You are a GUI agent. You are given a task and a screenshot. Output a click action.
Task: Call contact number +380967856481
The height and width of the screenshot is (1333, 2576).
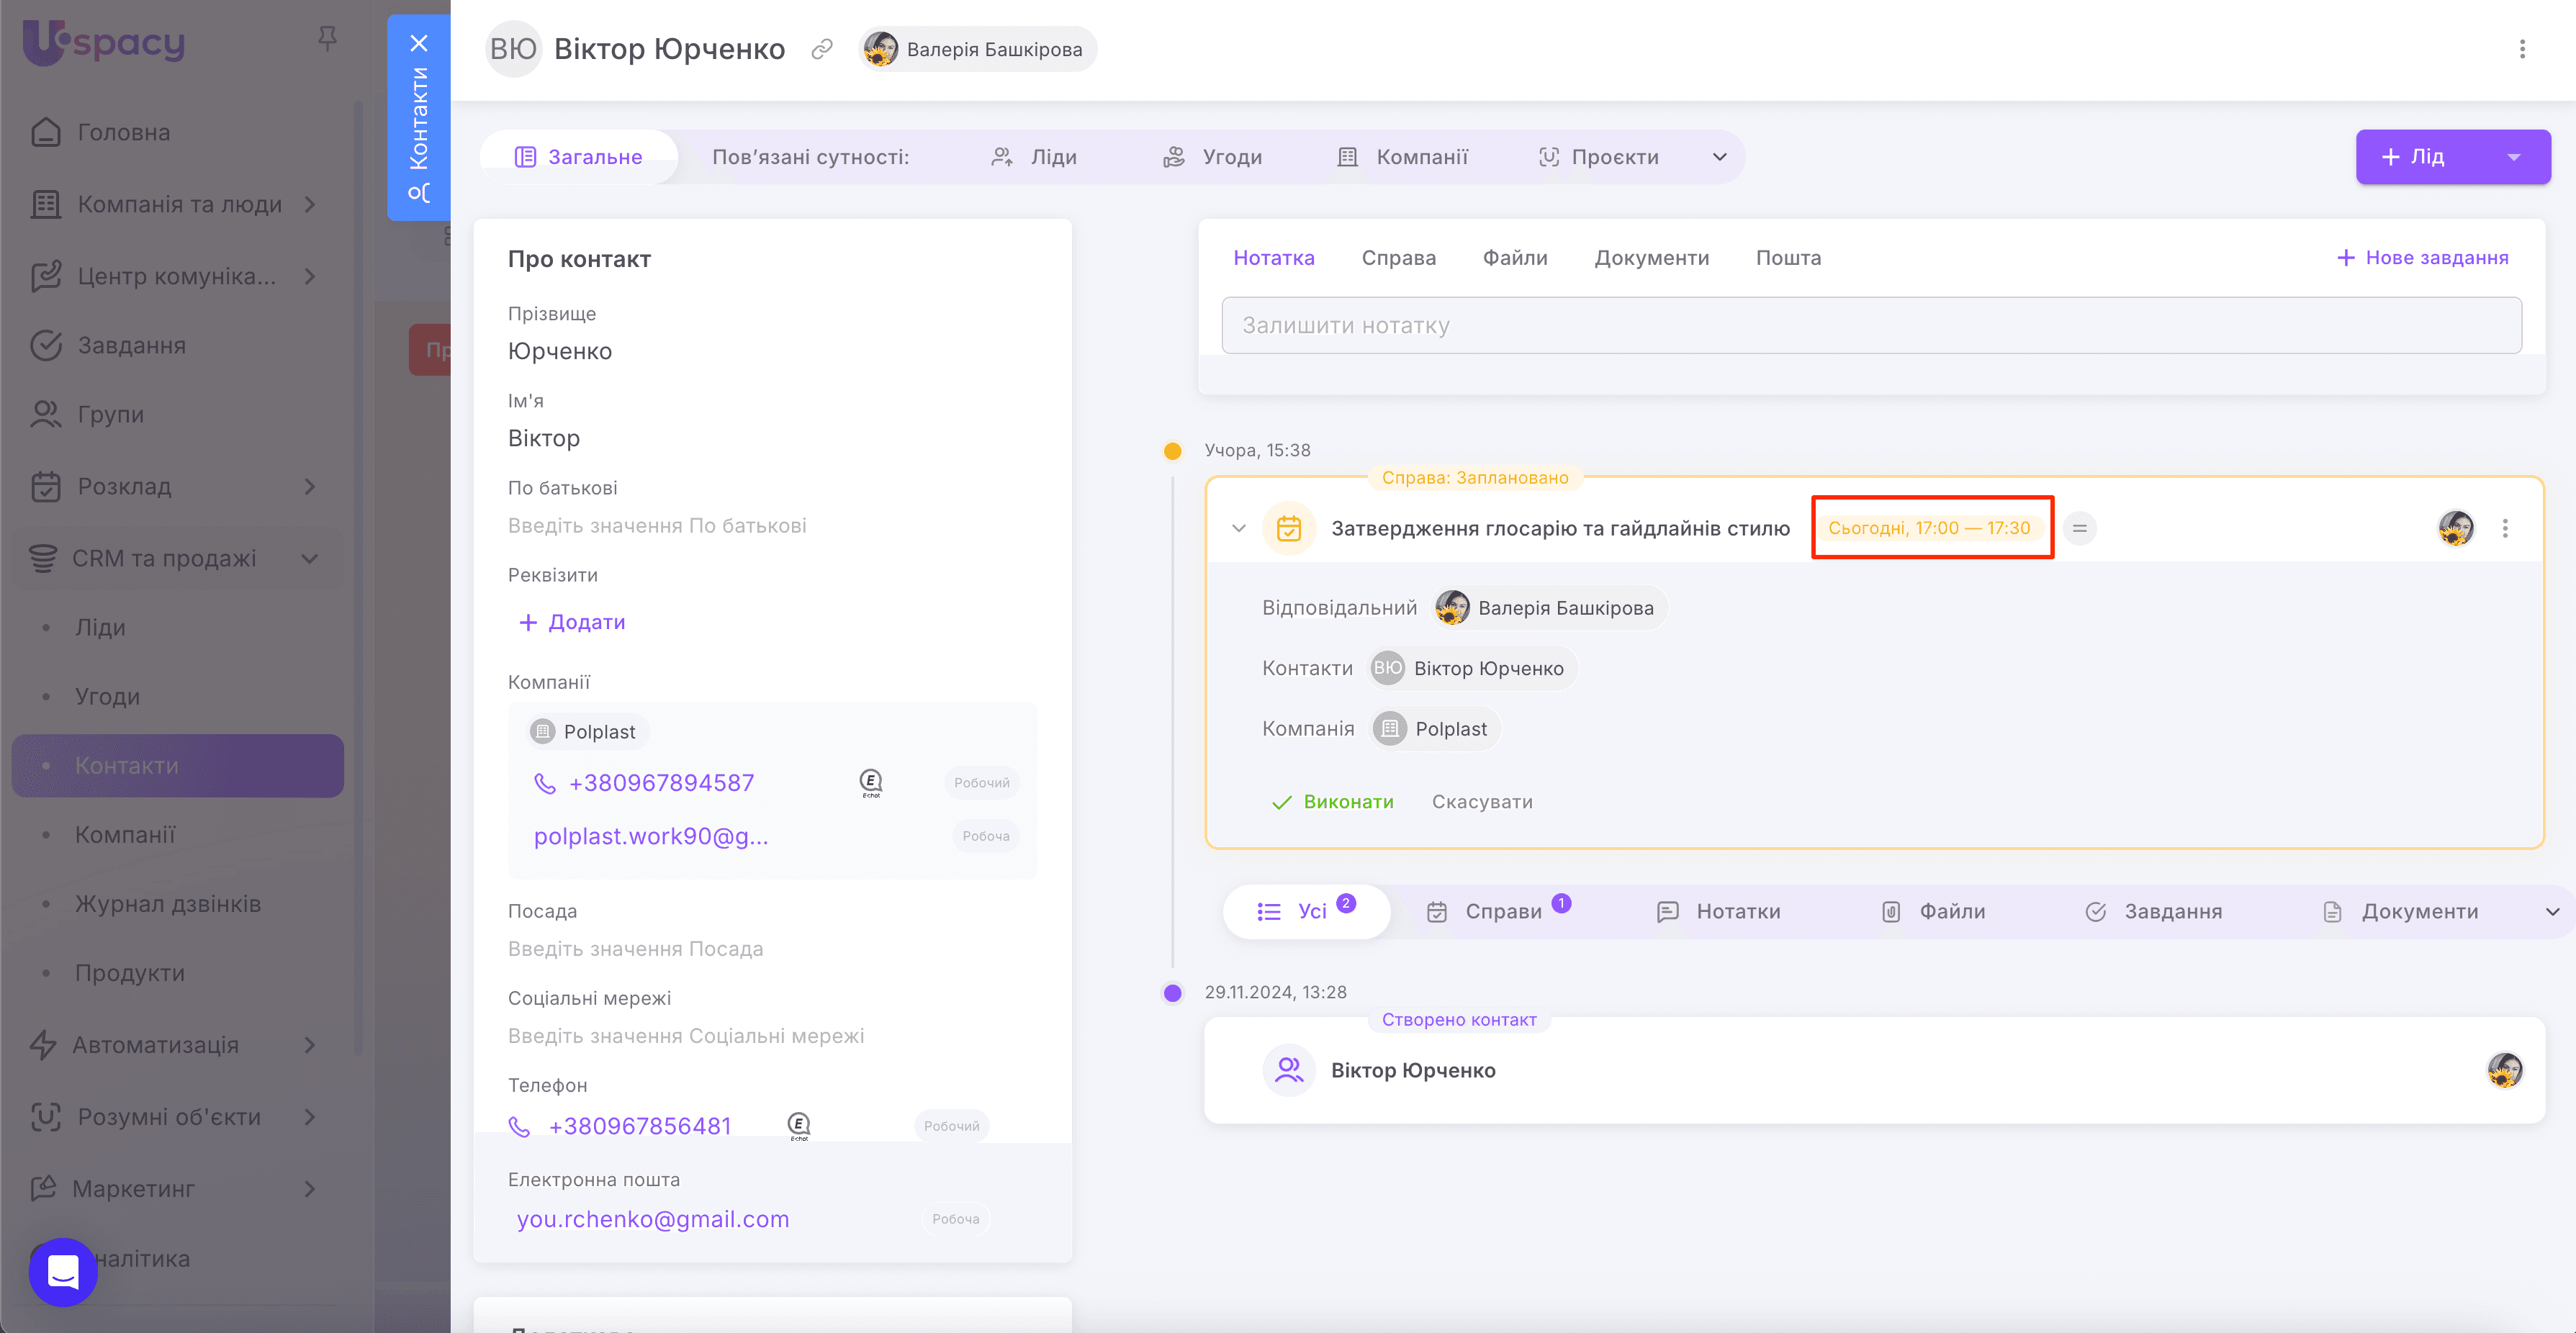640,1126
